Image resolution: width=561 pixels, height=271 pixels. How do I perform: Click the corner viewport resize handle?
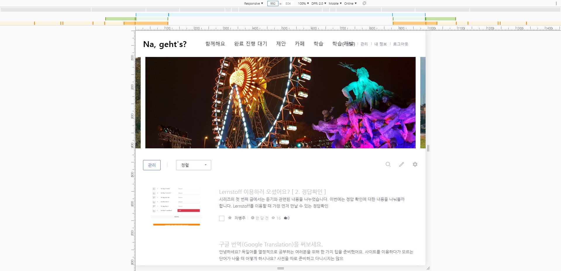428,268
